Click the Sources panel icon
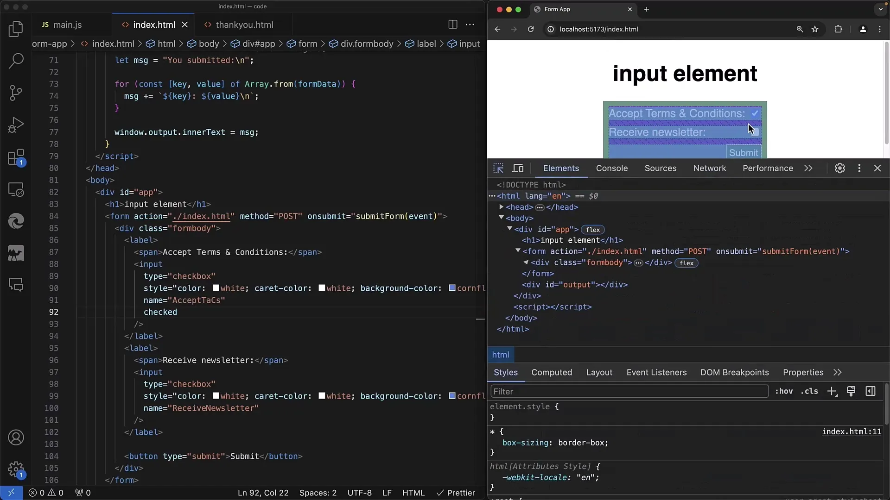 [x=661, y=168]
